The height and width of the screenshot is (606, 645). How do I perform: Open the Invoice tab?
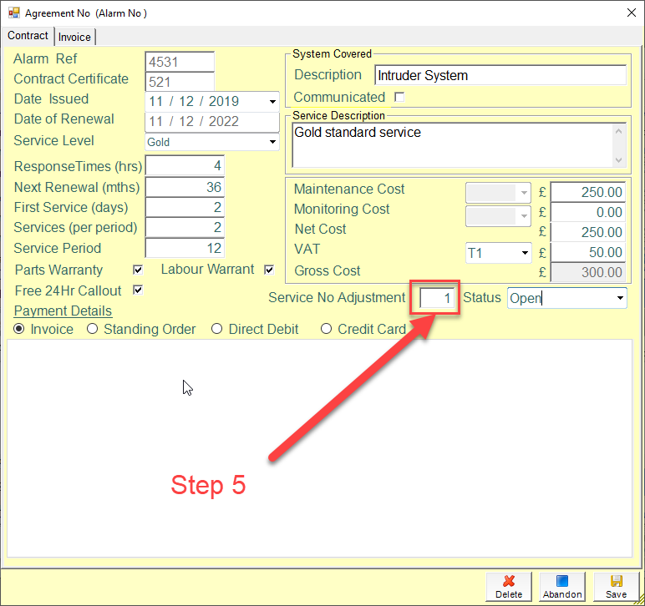click(x=74, y=37)
